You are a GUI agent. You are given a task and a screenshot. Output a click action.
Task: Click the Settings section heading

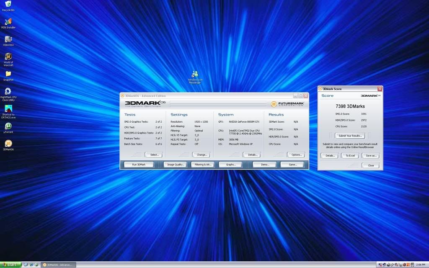pos(179,115)
